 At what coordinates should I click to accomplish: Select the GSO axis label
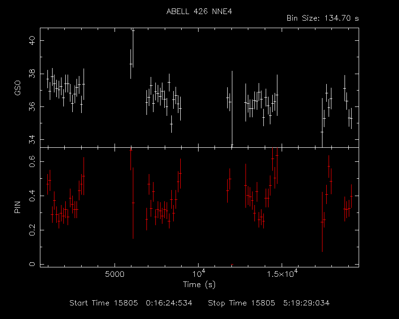(x=17, y=88)
